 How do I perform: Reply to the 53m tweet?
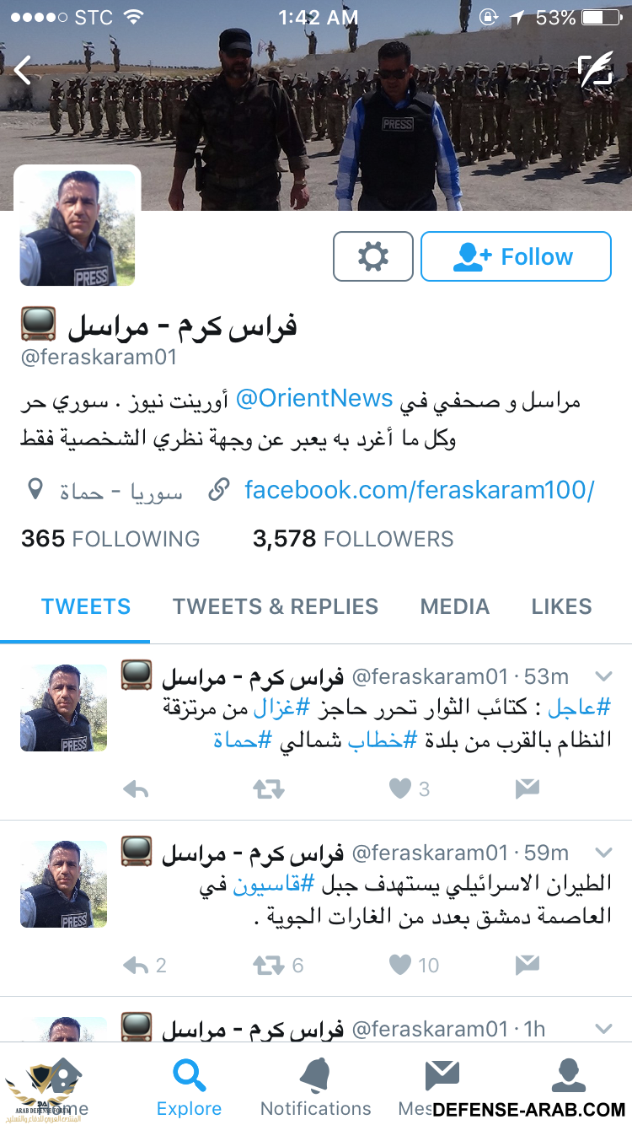click(x=136, y=789)
